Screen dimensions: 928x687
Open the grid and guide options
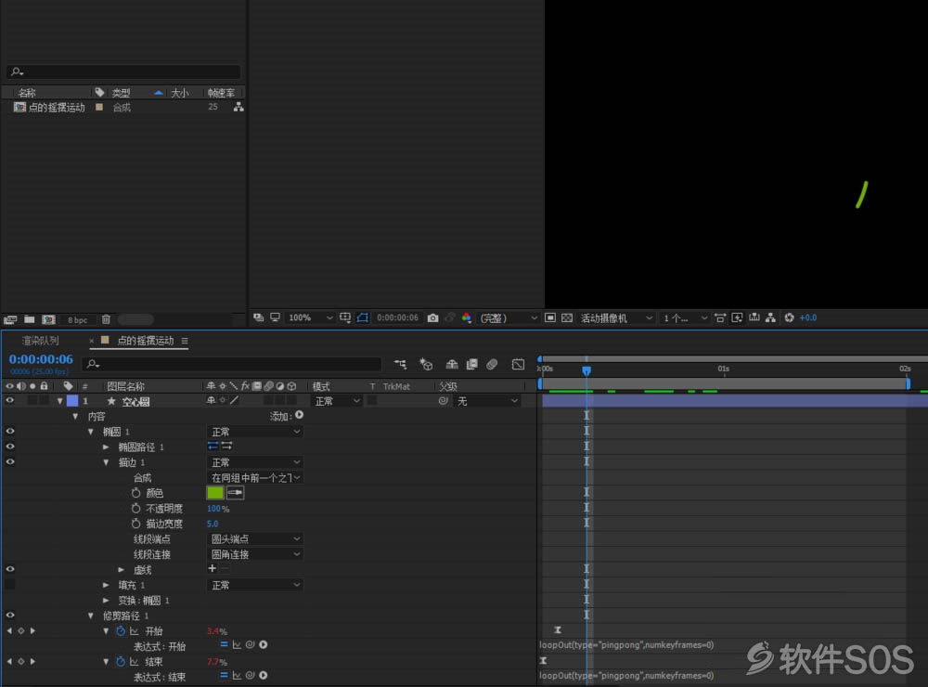(345, 318)
